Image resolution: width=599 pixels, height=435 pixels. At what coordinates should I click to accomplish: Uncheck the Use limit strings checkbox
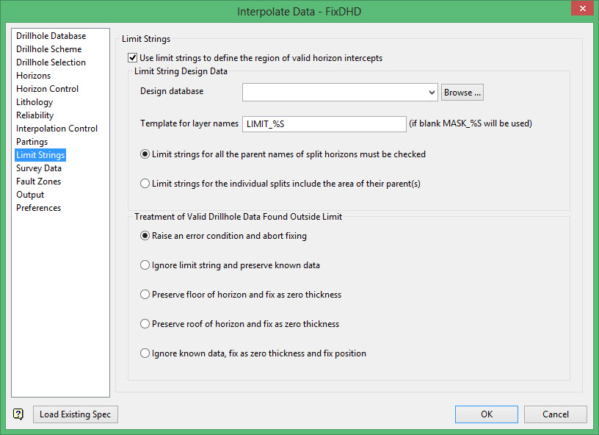pyautogui.click(x=133, y=58)
